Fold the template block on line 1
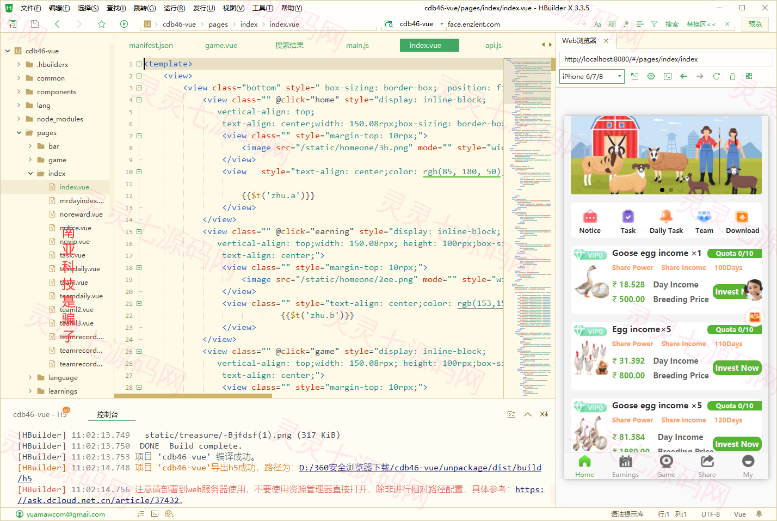This screenshot has height=521, width=777. click(x=139, y=64)
